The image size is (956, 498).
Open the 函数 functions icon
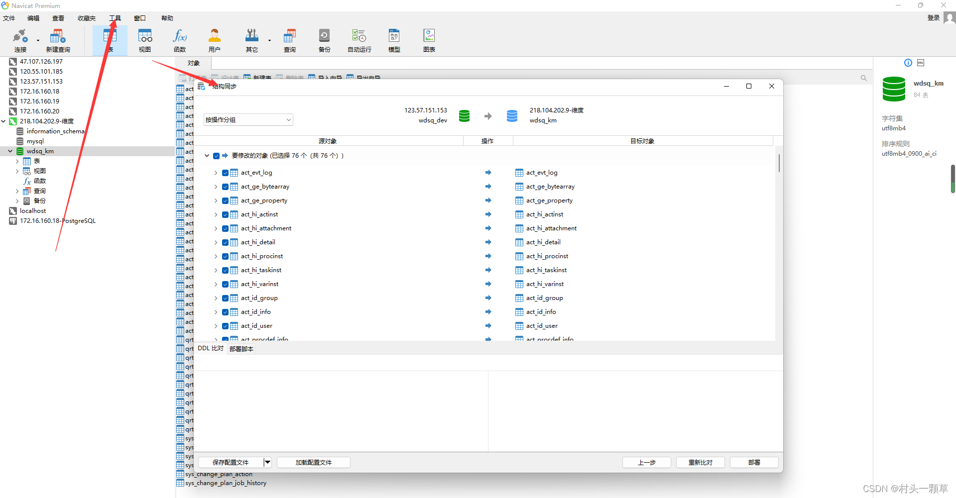point(180,40)
